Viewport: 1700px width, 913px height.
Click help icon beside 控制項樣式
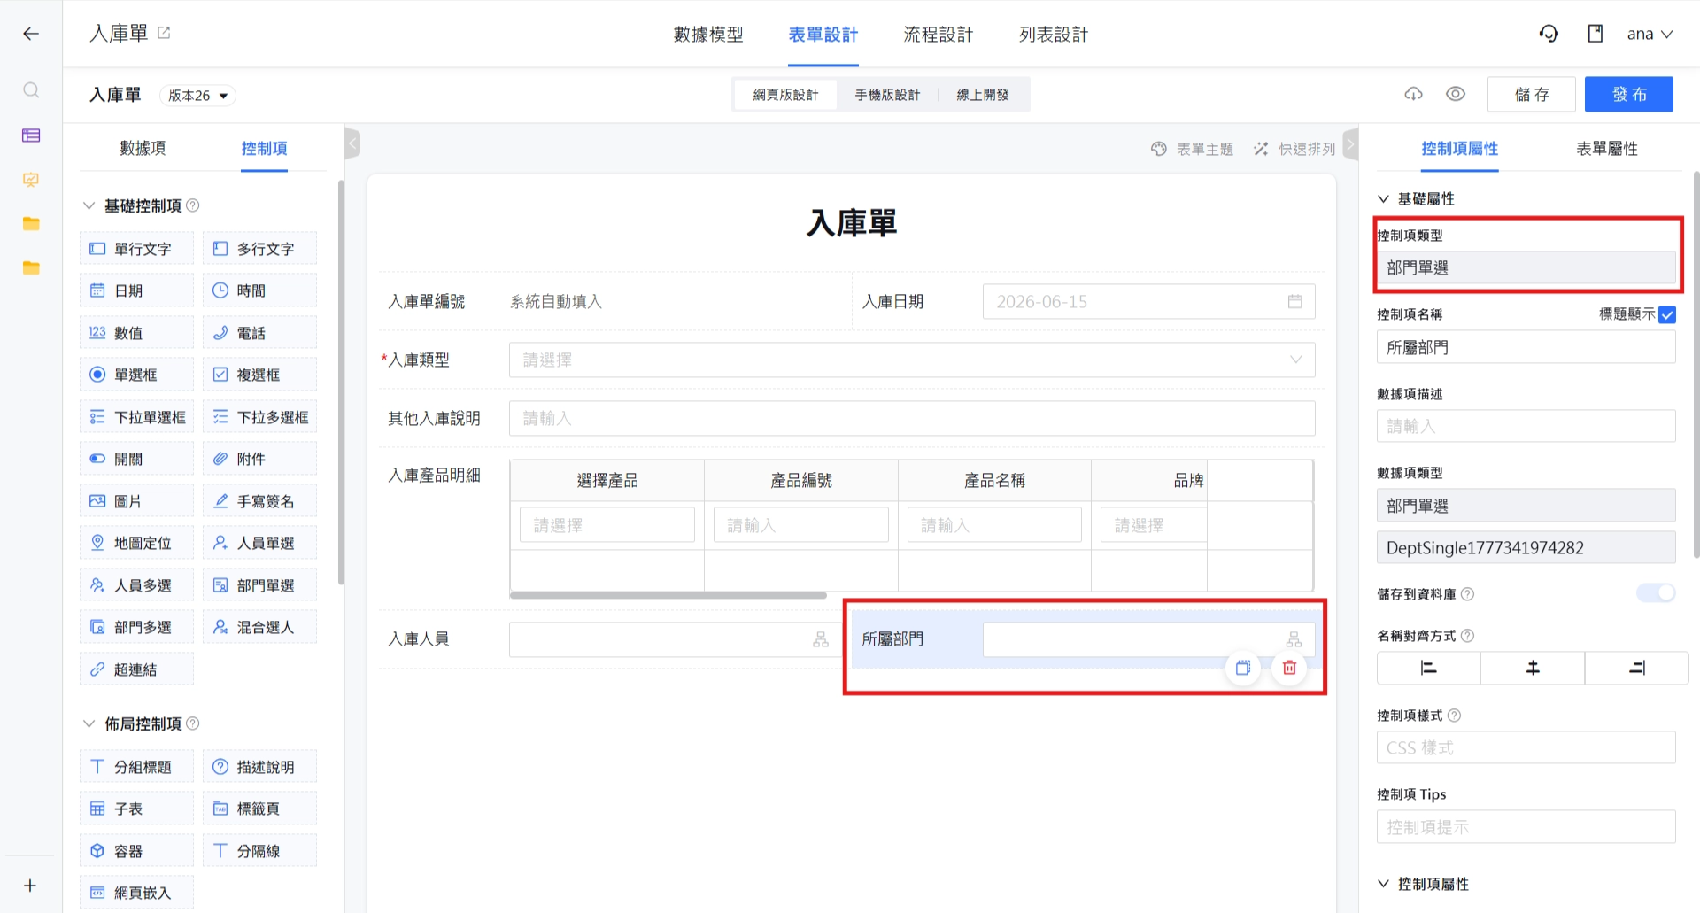(x=1454, y=716)
